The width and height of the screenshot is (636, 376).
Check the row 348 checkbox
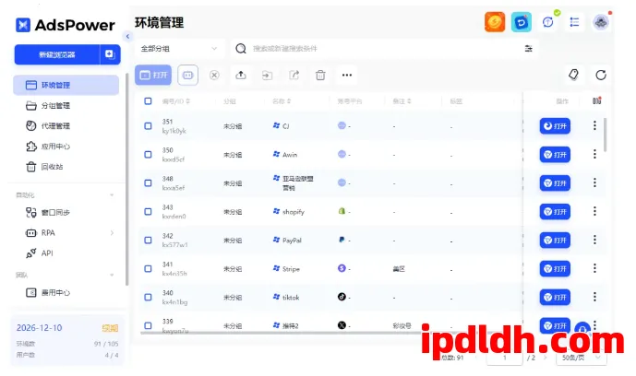(148, 183)
